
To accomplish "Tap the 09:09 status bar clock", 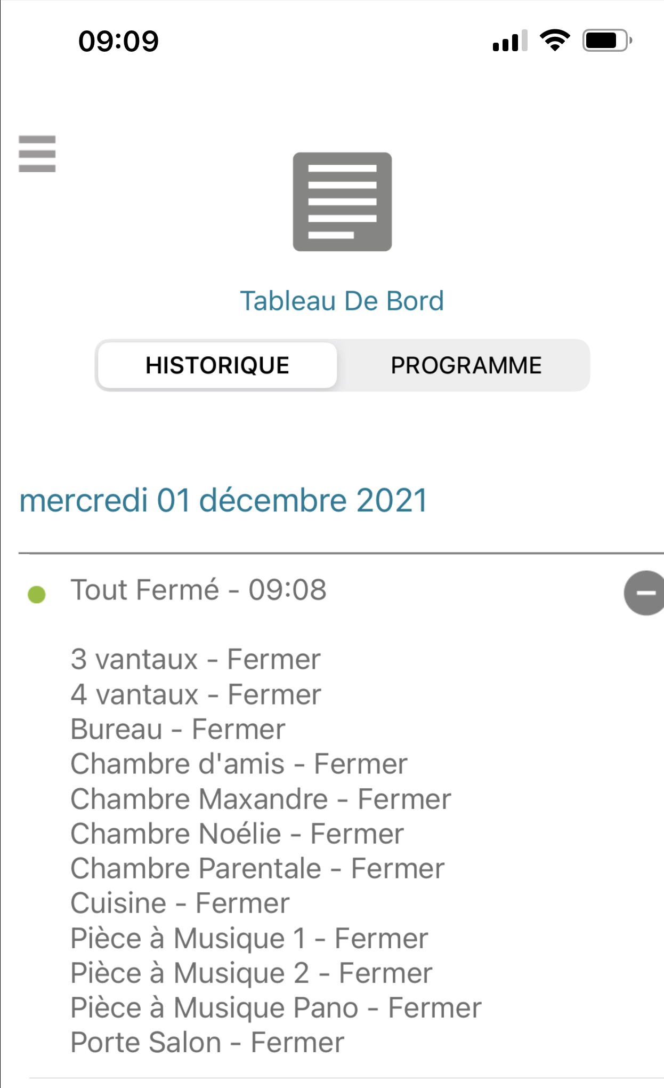I will [118, 41].
